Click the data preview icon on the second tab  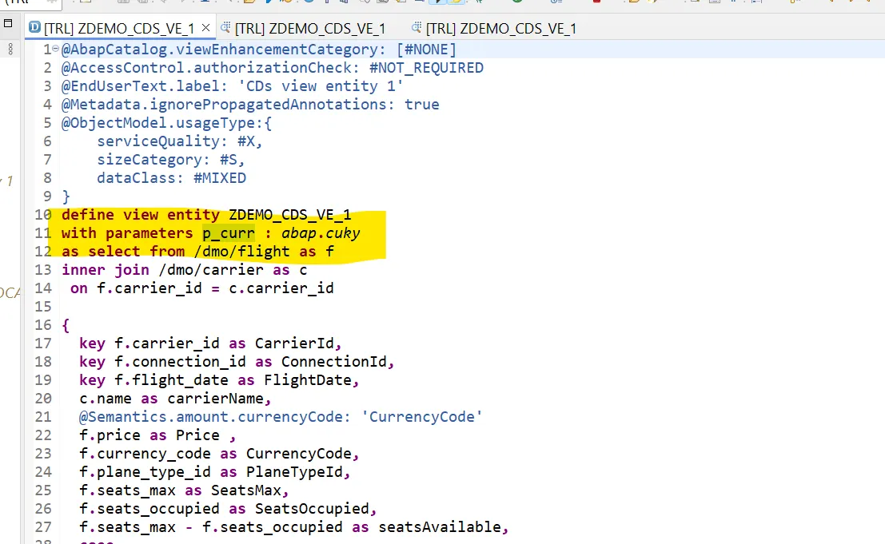coord(225,27)
